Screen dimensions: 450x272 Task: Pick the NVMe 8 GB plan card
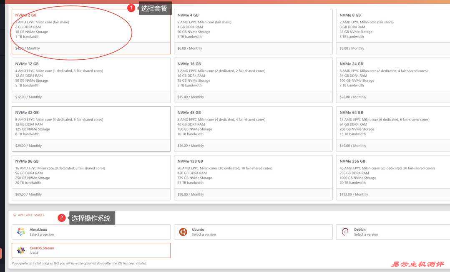point(392,31)
